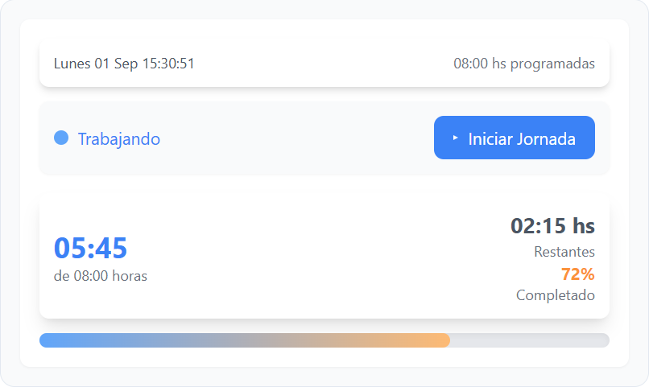The image size is (649, 387).
Task: Click the unfilled gray end of progress bar
Action: pos(564,340)
